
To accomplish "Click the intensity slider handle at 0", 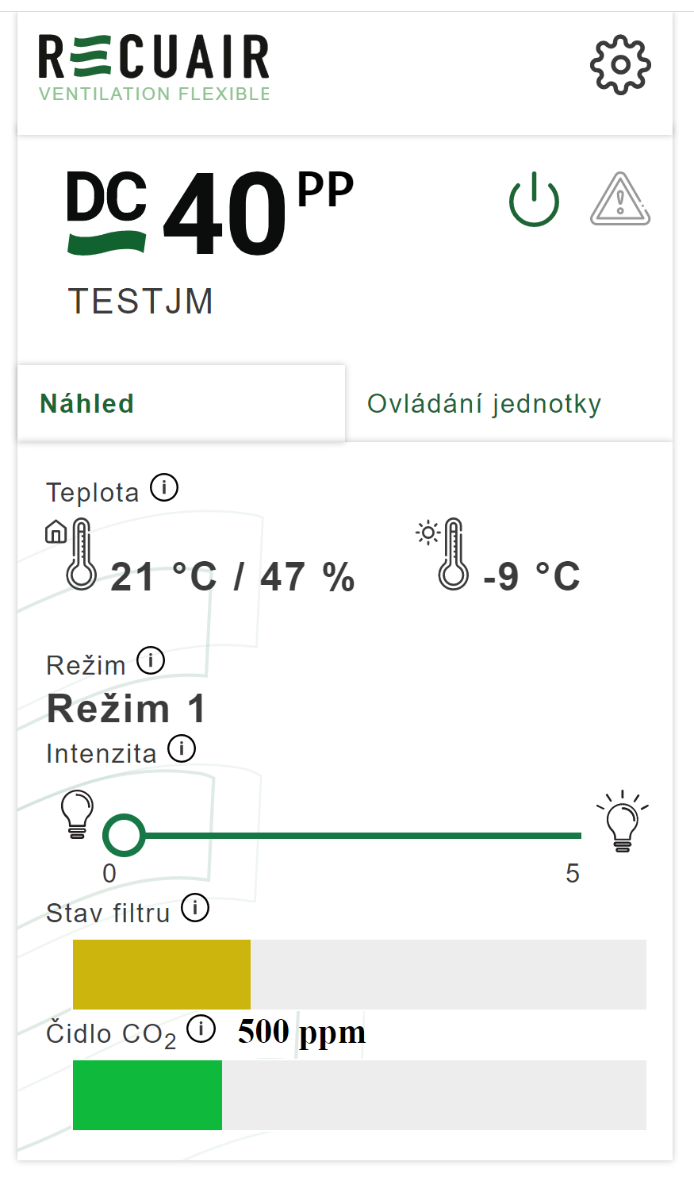I will (x=124, y=835).
